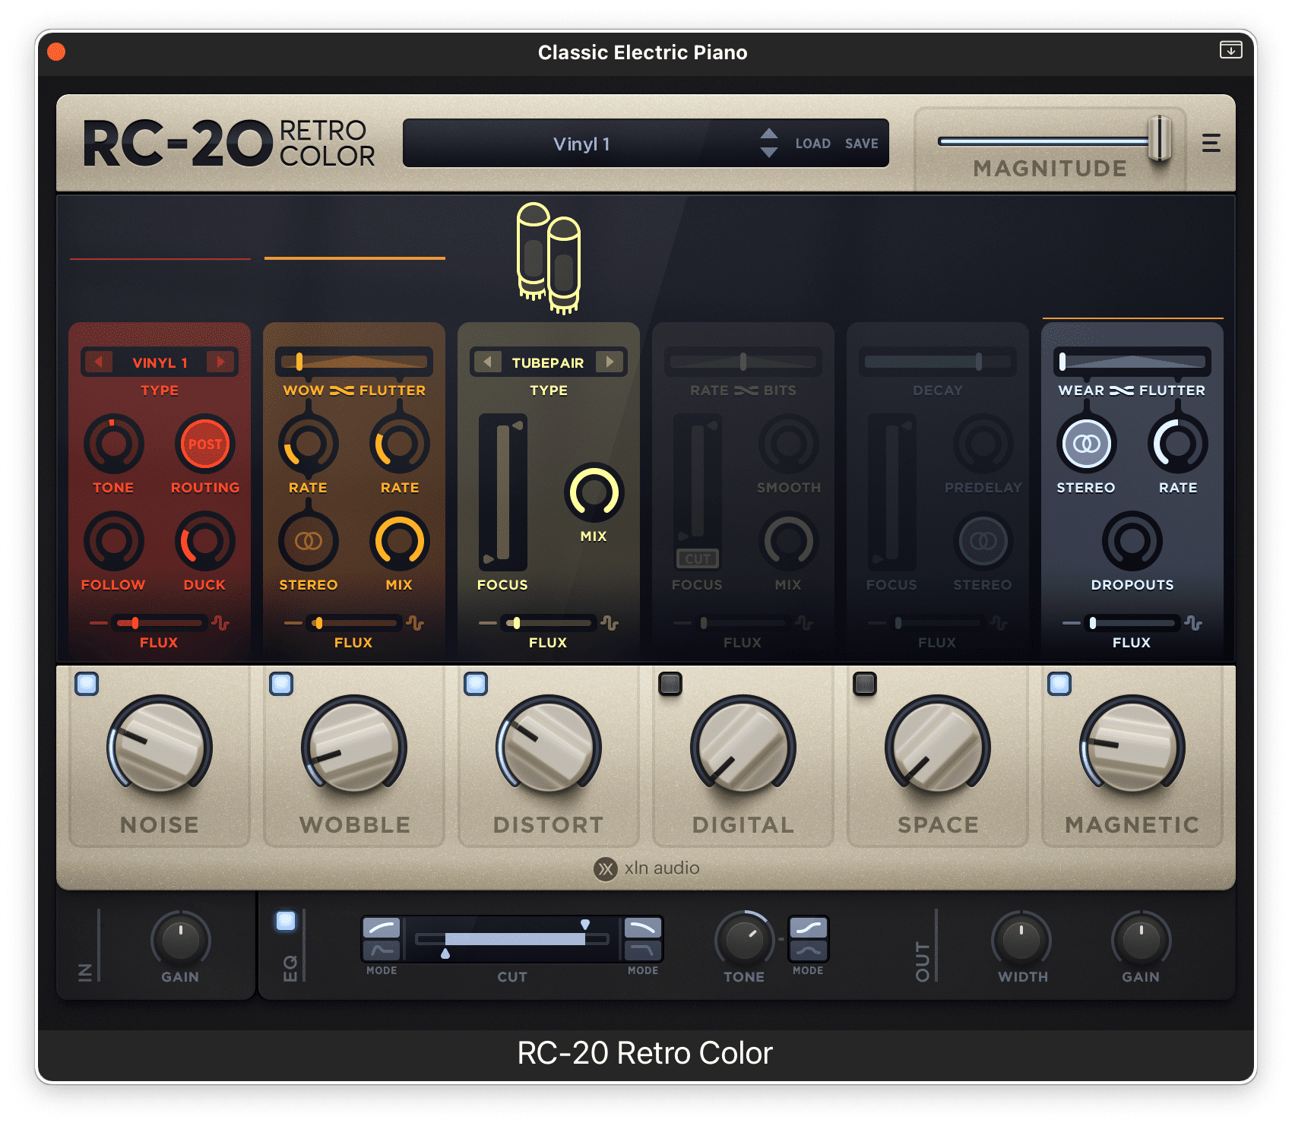Screen dimensions: 1292x1126
Task: Click the Distort Mix knob
Action: click(594, 492)
